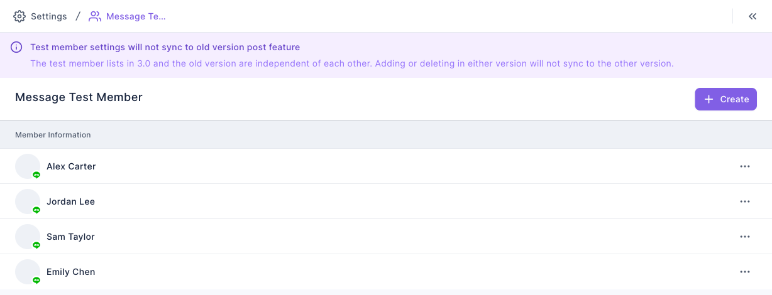Click Alex Carter's avatar
This screenshot has width=772, height=295.
(x=28, y=166)
